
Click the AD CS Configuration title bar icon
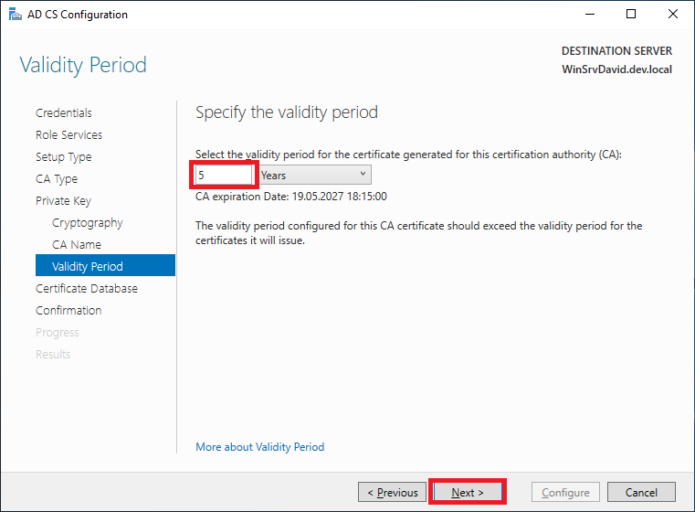coord(15,15)
